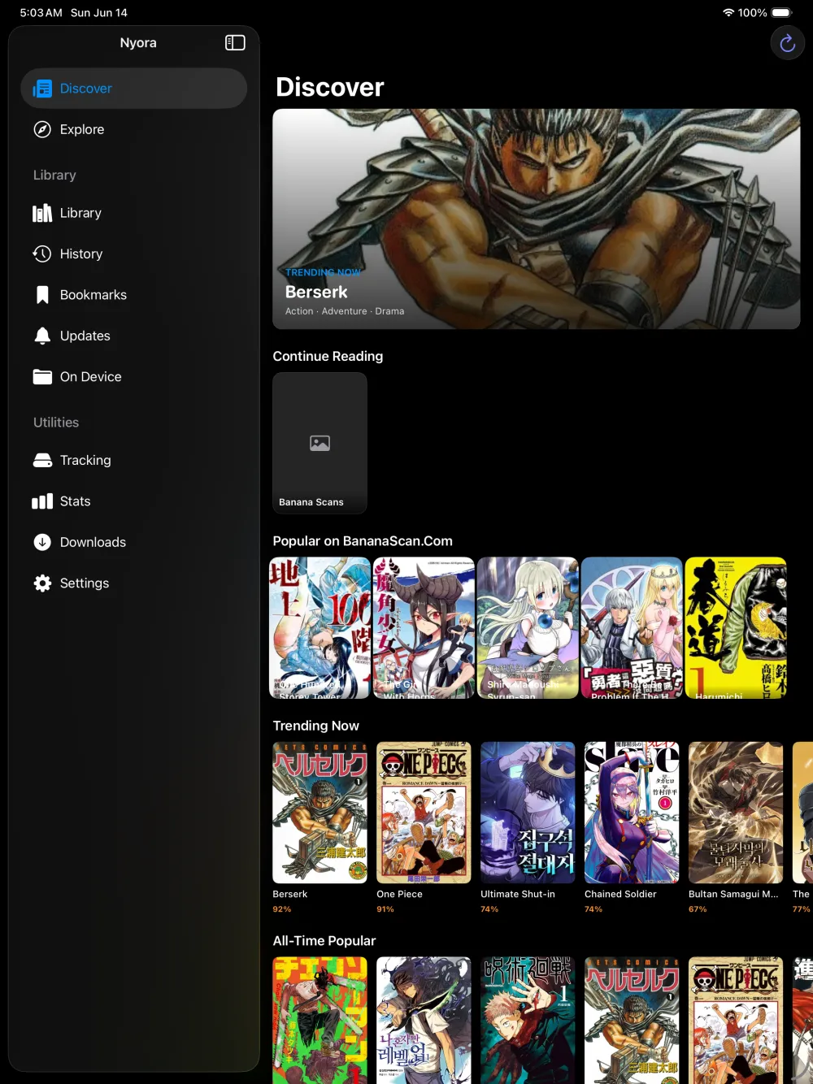Open Solo Leveling cover in All-Time Popular

point(424,1021)
